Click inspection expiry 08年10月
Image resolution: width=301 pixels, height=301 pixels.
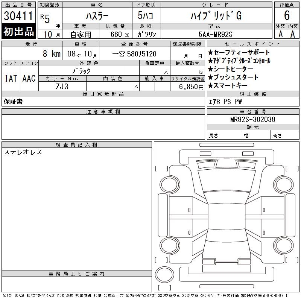pos(82,54)
